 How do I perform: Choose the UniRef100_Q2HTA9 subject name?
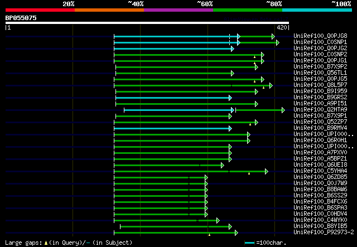pos(320,109)
